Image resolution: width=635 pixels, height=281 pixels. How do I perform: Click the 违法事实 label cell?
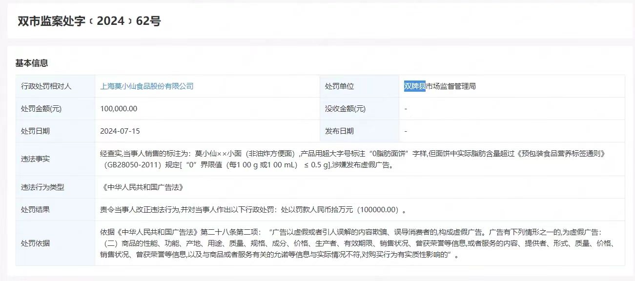pos(35,159)
